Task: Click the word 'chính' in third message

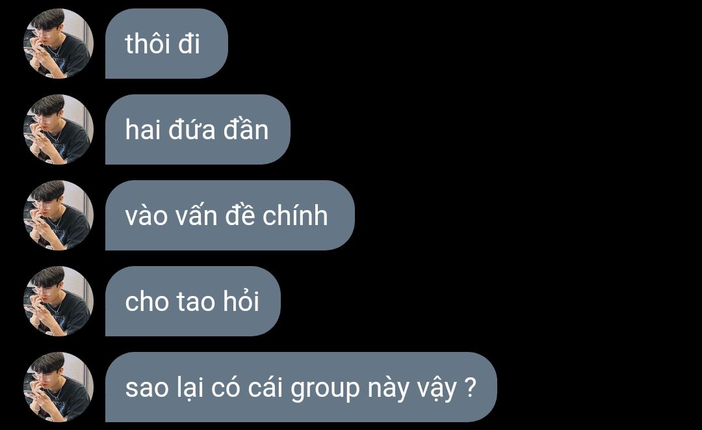Action: click(x=295, y=215)
